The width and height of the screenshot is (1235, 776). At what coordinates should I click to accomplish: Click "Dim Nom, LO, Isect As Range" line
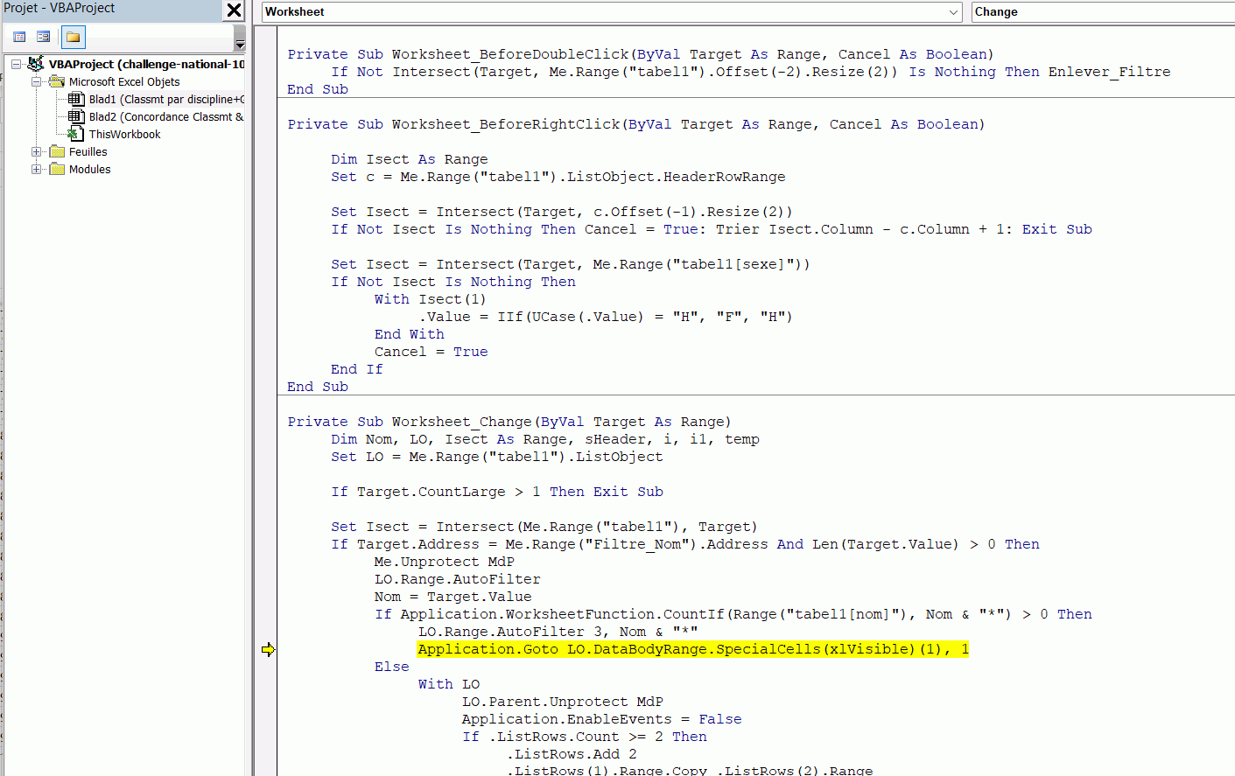545,439
